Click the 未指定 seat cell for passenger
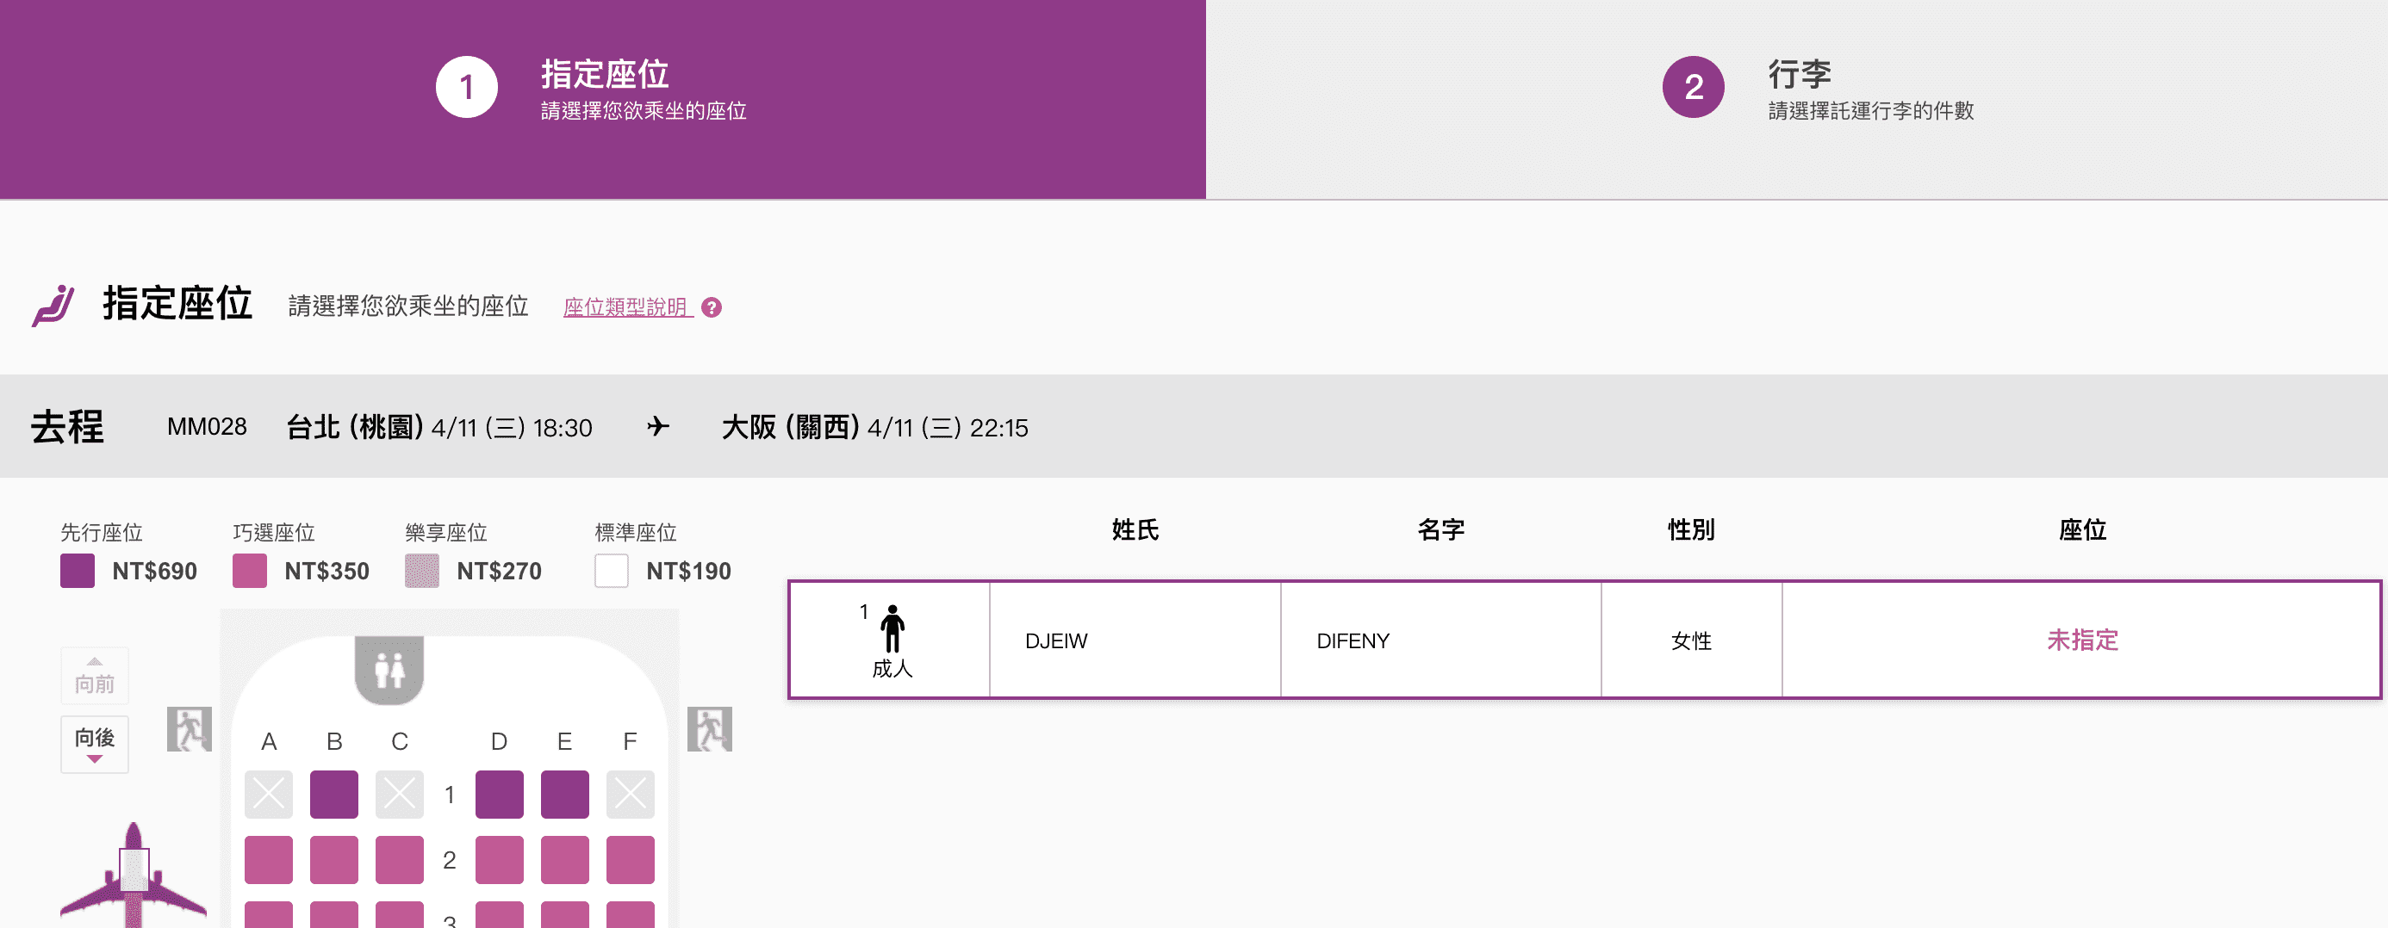 pos(2081,640)
